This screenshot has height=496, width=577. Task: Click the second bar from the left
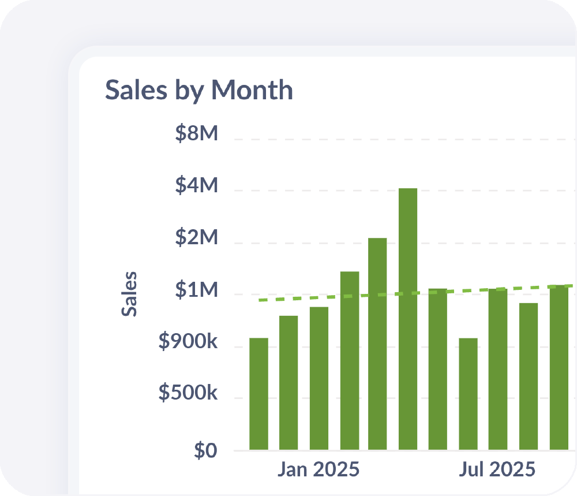(x=288, y=382)
